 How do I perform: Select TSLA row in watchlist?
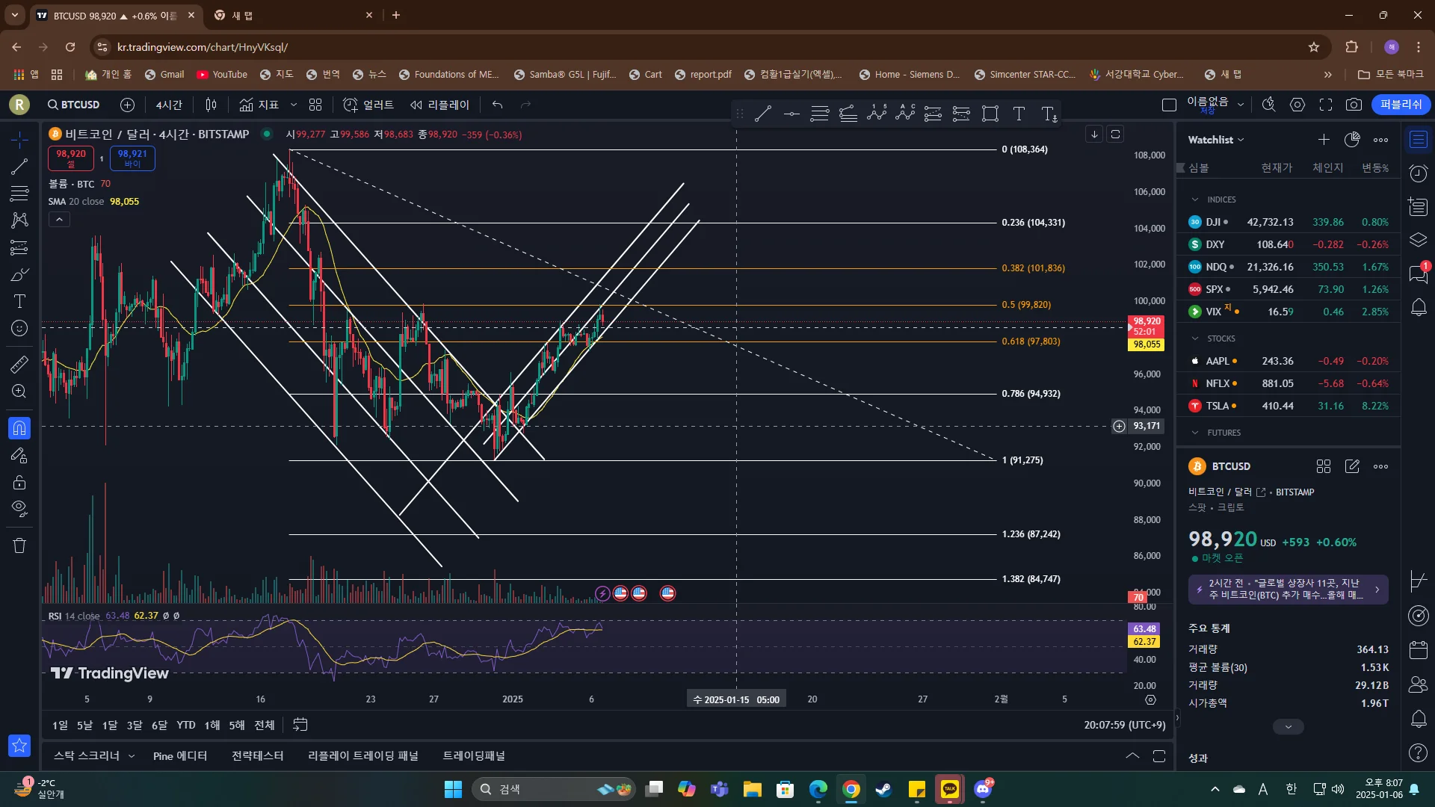point(1288,406)
